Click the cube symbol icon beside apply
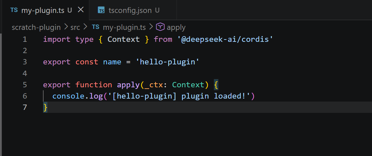 pyautogui.click(x=160, y=27)
